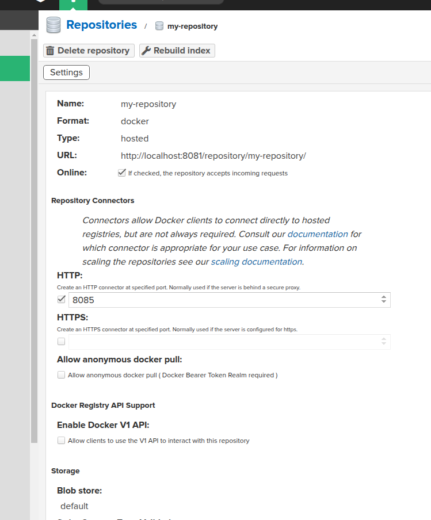Uncheck the HTTP connector checkbox
The image size is (431, 520).
click(62, 300)
